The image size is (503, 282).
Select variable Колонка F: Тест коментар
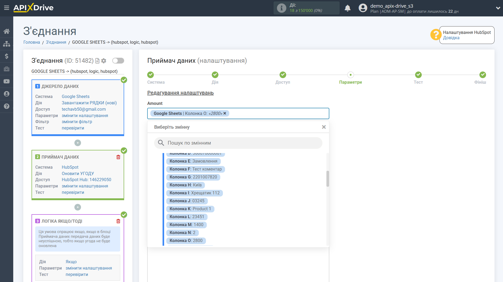196,169
